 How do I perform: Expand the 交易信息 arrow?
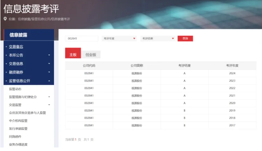[49, 63]
